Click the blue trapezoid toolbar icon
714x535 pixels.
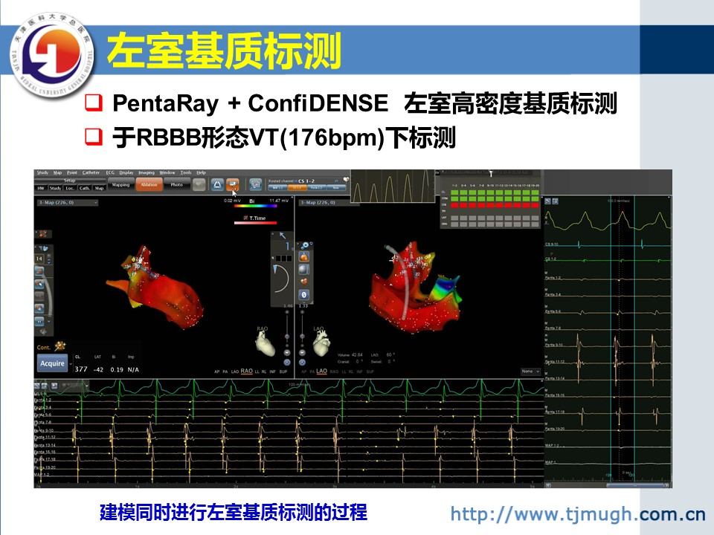pos(217,184)
